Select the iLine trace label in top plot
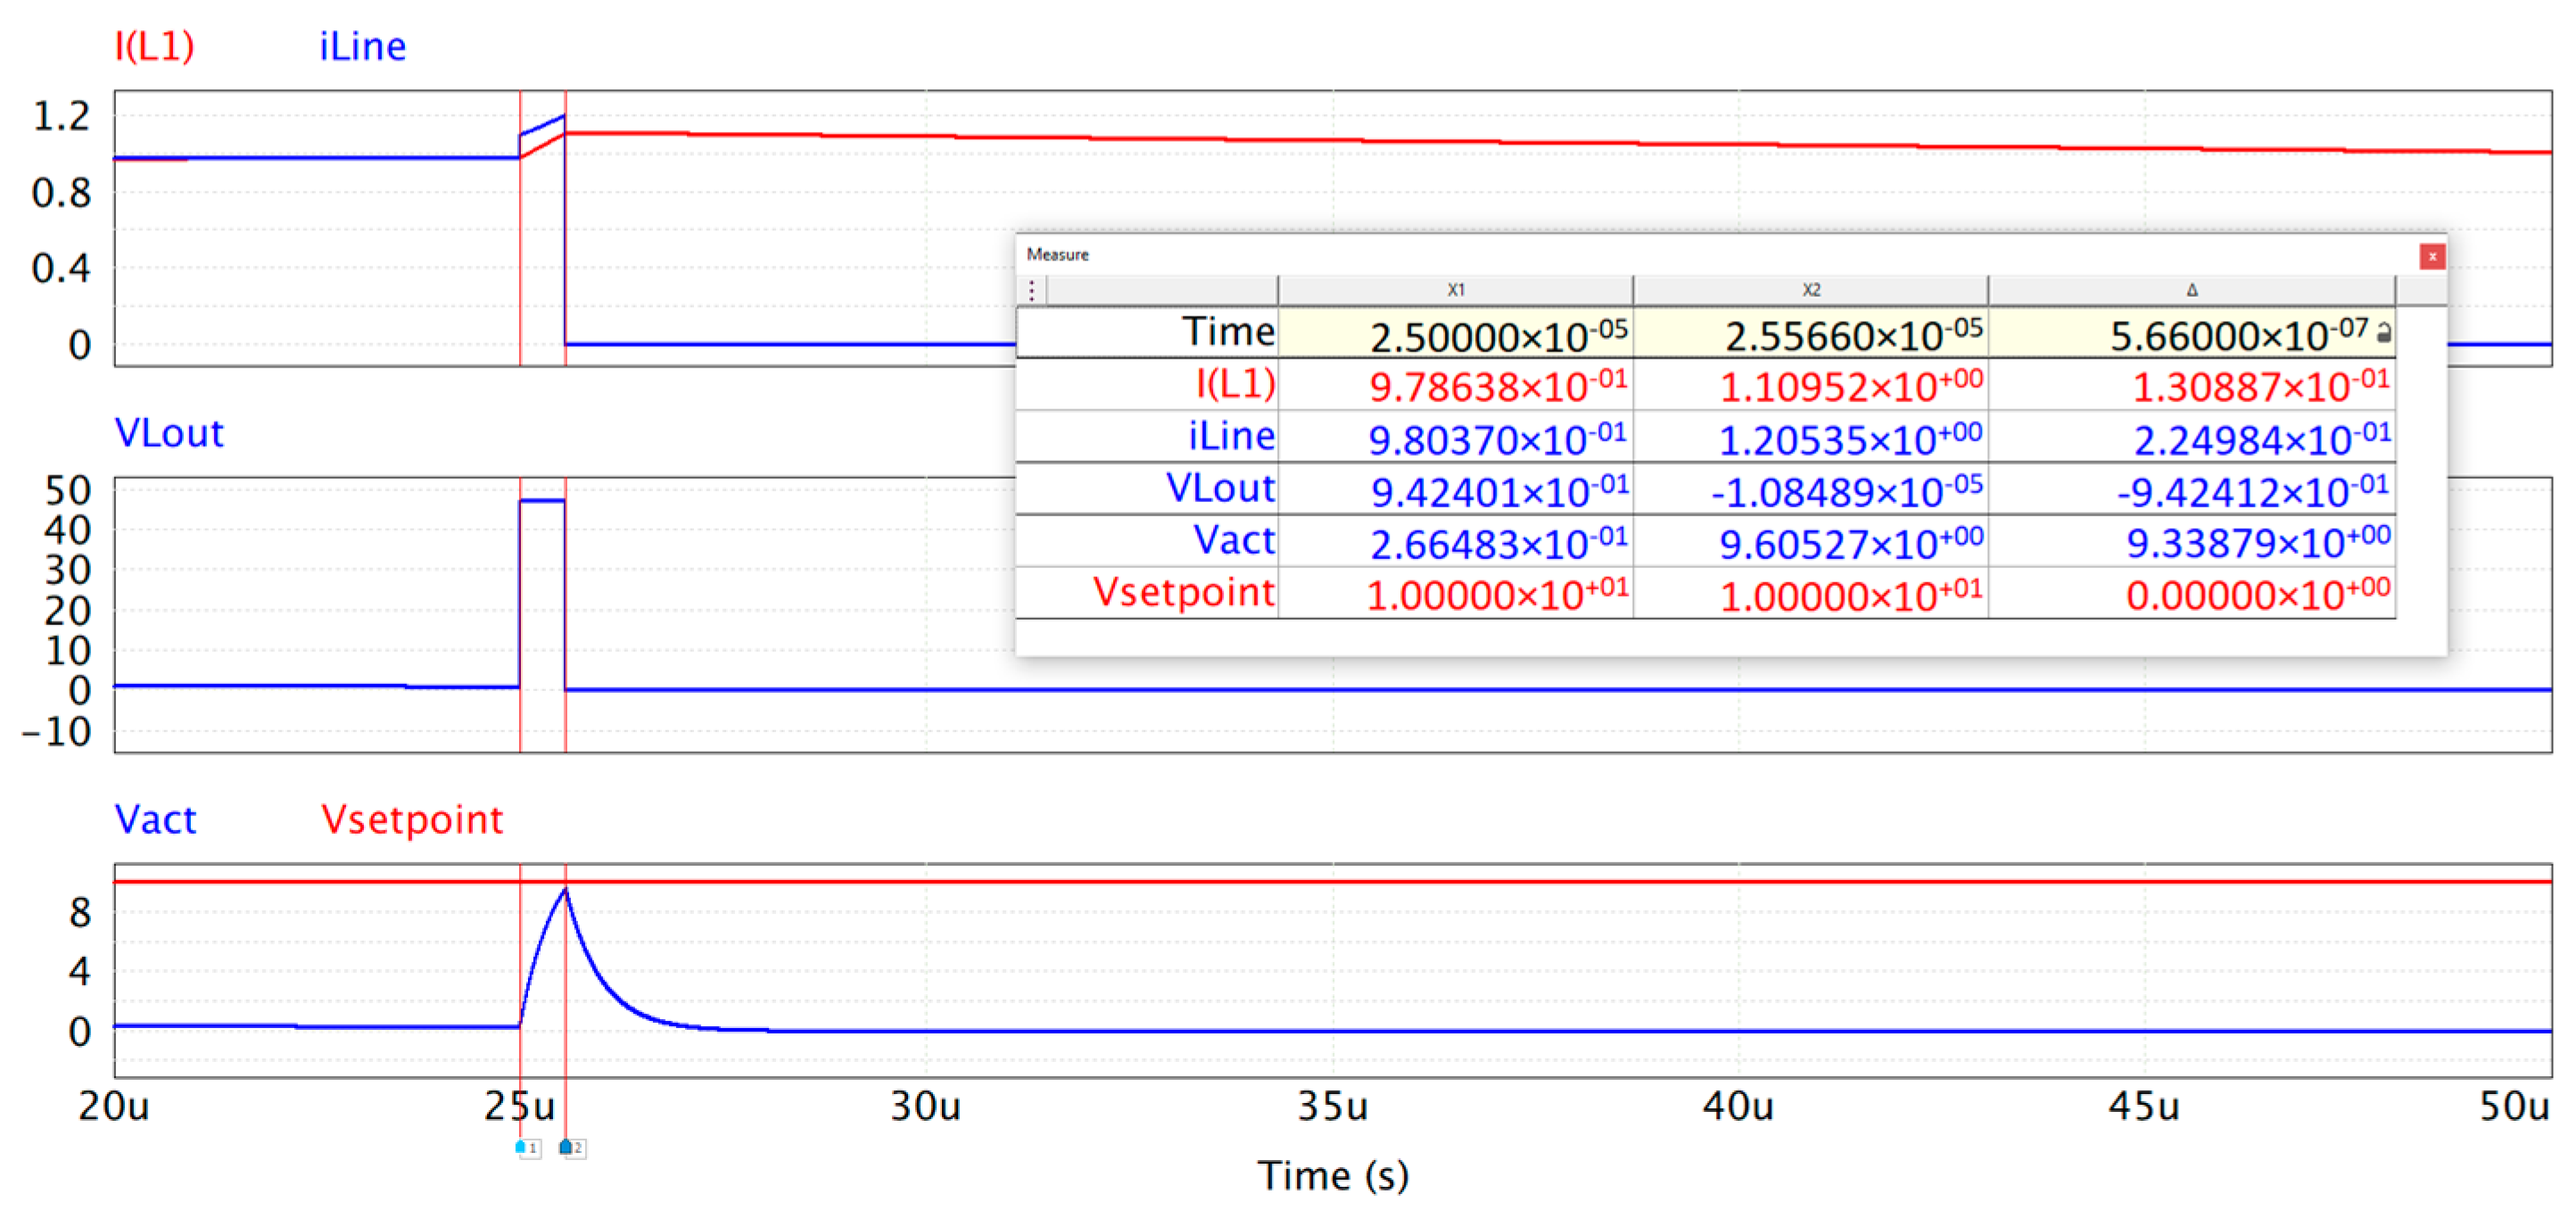Viewport: 2576px width, 1210px height. pos(362,47)
